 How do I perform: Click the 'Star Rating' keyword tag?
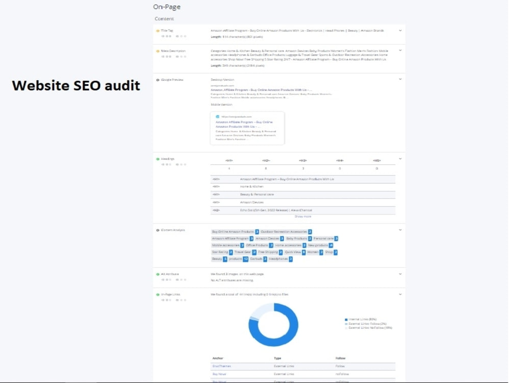click(x=222, y=252)
